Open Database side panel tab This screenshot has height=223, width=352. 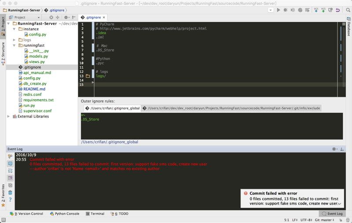(348, 26)
